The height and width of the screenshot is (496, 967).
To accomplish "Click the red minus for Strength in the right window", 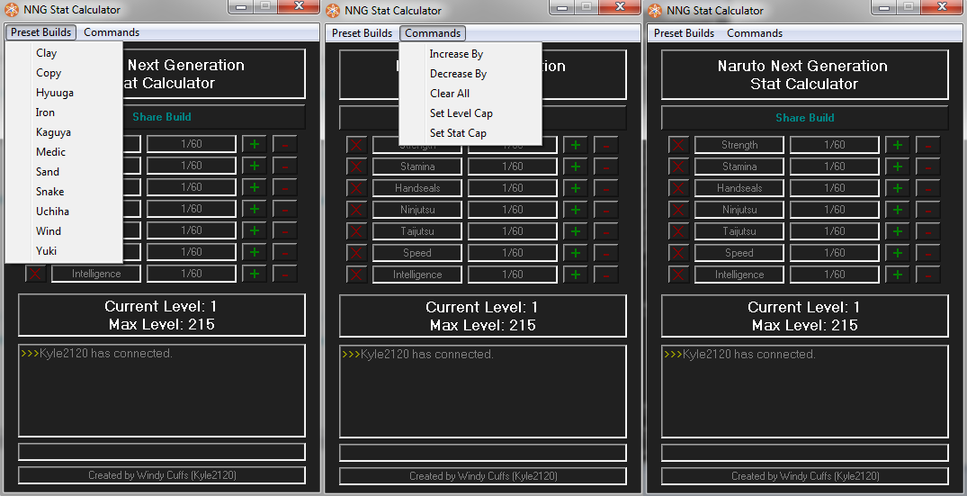I will pyautogui.click(x=928, y=145).
